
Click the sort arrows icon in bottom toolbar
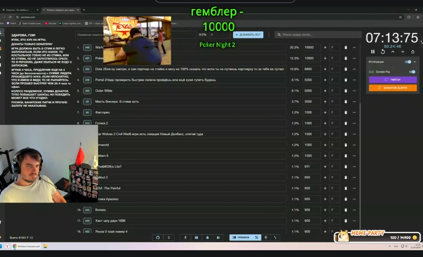click(275, 238)
